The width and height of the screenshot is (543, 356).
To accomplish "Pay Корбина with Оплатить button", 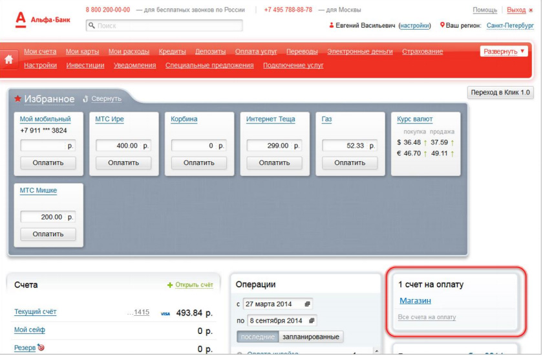I will (x=199, y=162).
